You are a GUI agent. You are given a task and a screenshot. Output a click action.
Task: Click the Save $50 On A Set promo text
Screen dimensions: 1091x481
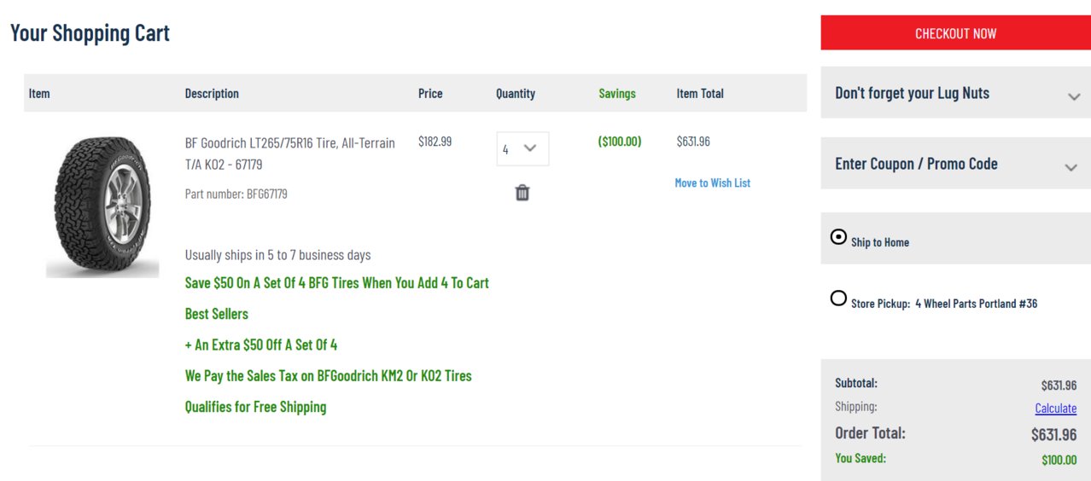[x=337, y=282]
